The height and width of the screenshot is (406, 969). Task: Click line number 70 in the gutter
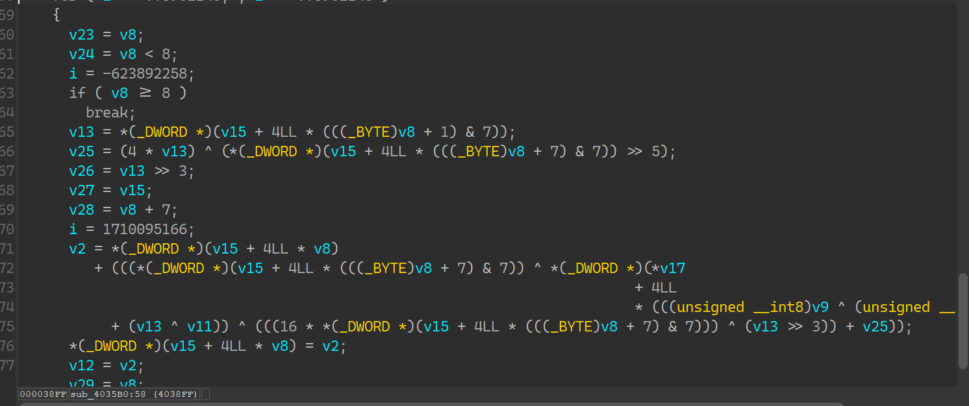[x=6, y=230]
